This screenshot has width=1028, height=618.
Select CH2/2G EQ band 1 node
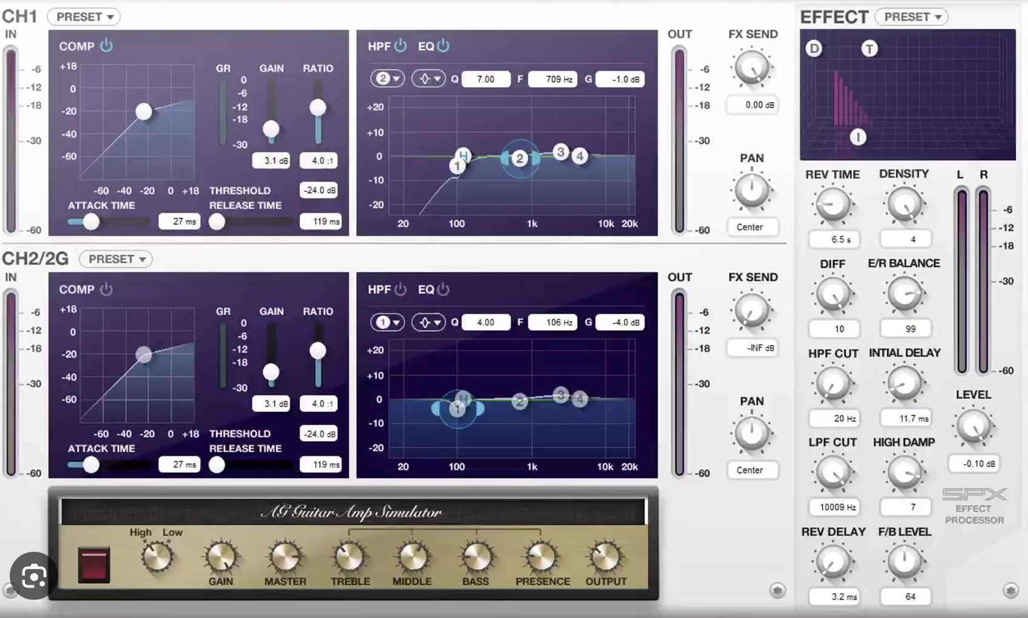(458, 409)
